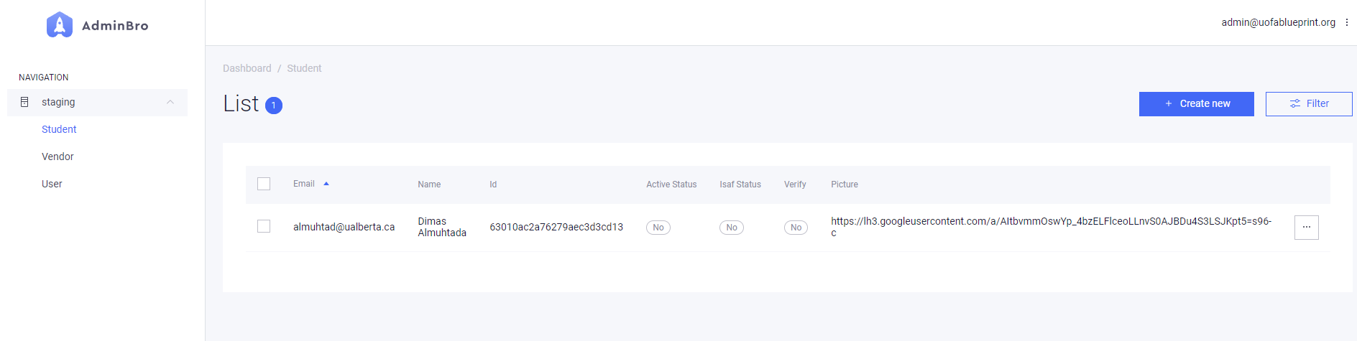Sort by Isaf Status column header
The height and width of the screenshot is (341, 1357).
[x=740, y=184]
